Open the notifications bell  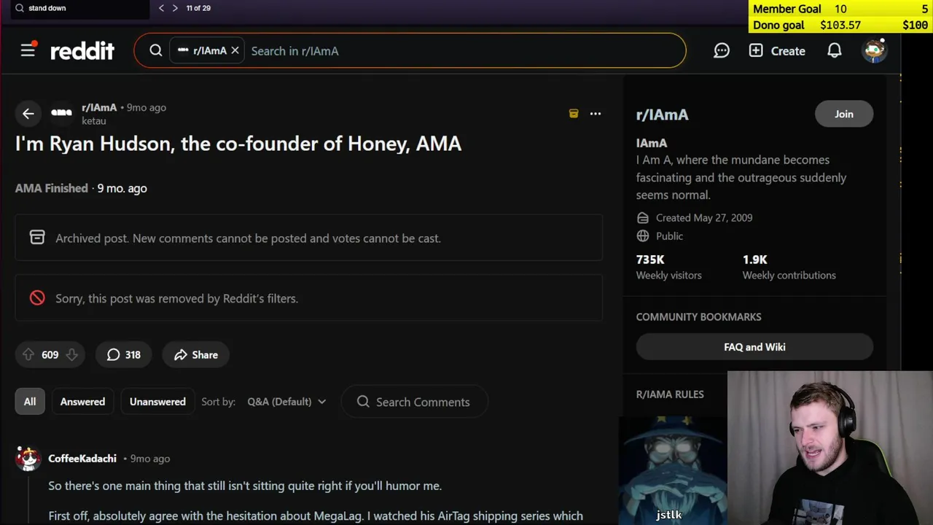coord(835,50)
